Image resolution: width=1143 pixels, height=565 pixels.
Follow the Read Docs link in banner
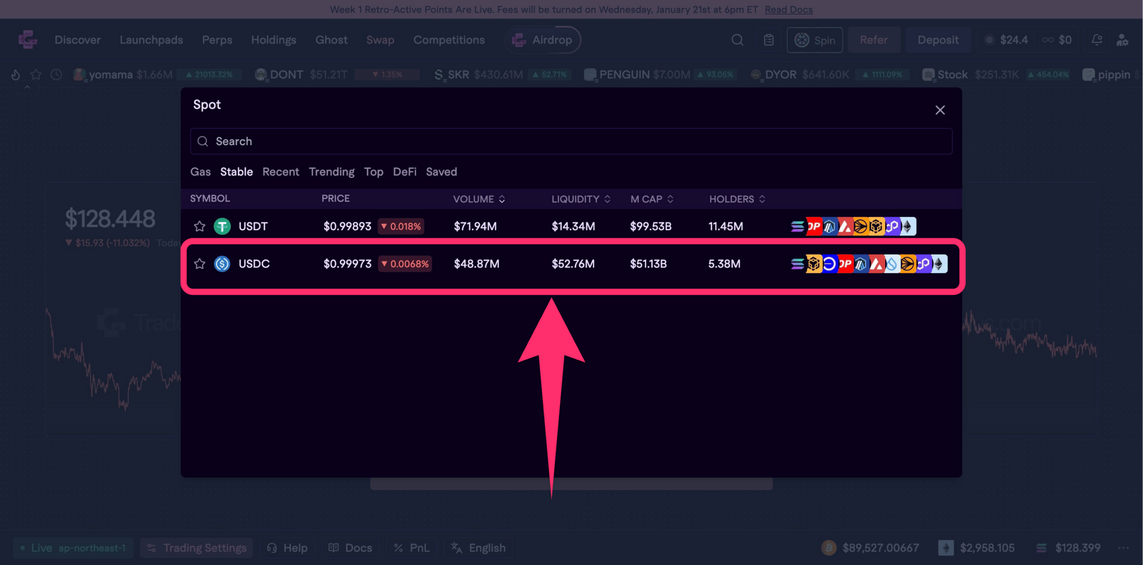[789, 10]
